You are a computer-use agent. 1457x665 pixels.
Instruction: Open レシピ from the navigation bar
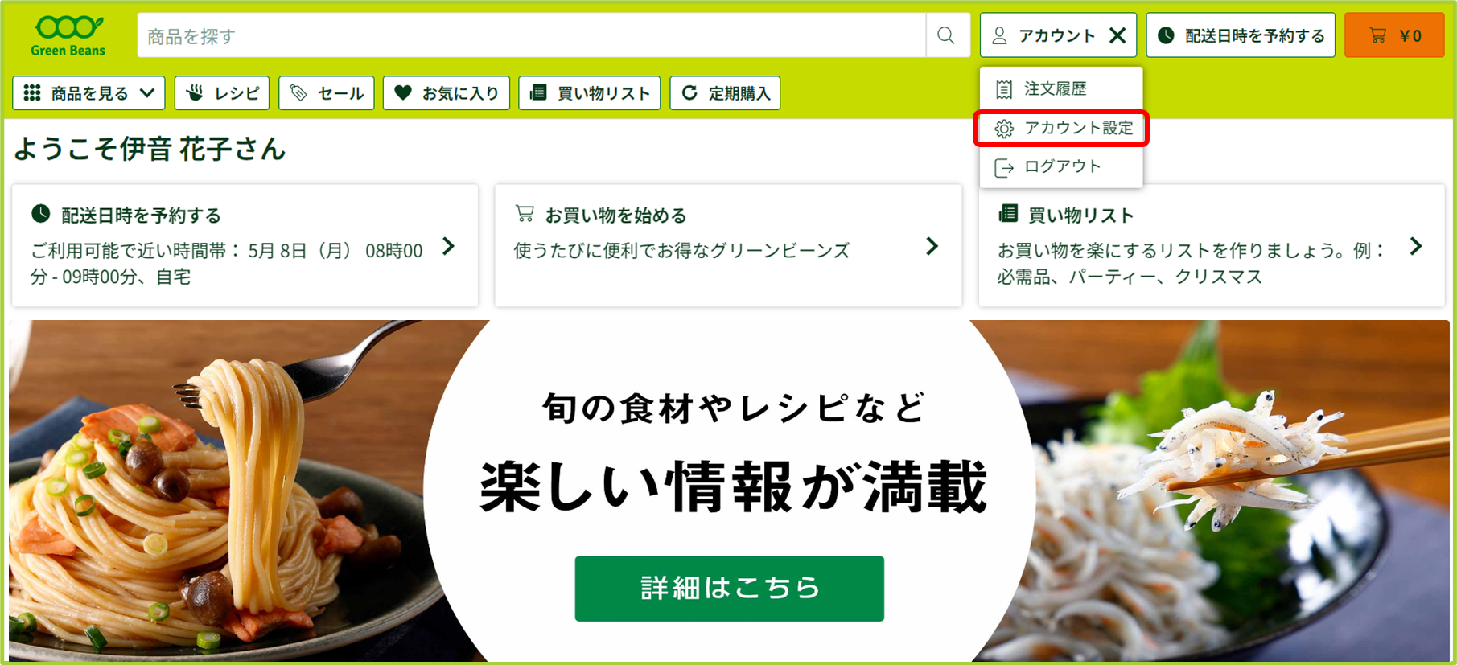click(x=222, y=93)
